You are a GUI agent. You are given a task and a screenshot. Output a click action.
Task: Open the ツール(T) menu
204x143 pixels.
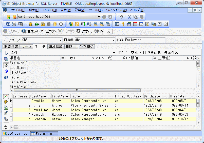(96, 10)
